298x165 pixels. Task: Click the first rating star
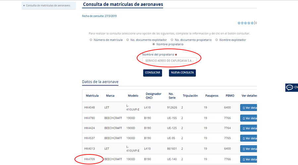point(239,23)
